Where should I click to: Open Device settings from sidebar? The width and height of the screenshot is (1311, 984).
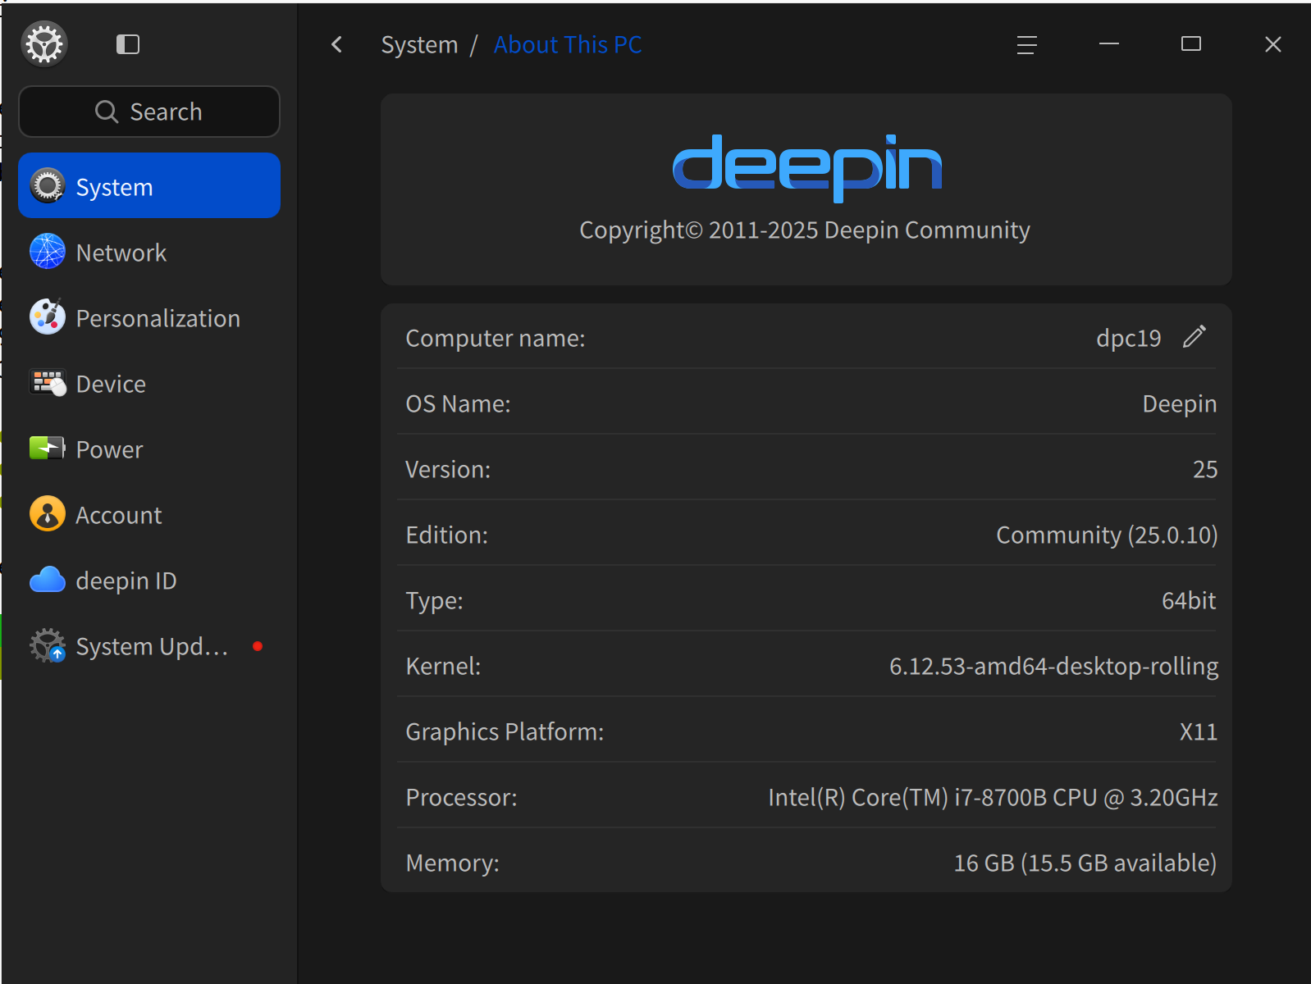tap(149, 384)
